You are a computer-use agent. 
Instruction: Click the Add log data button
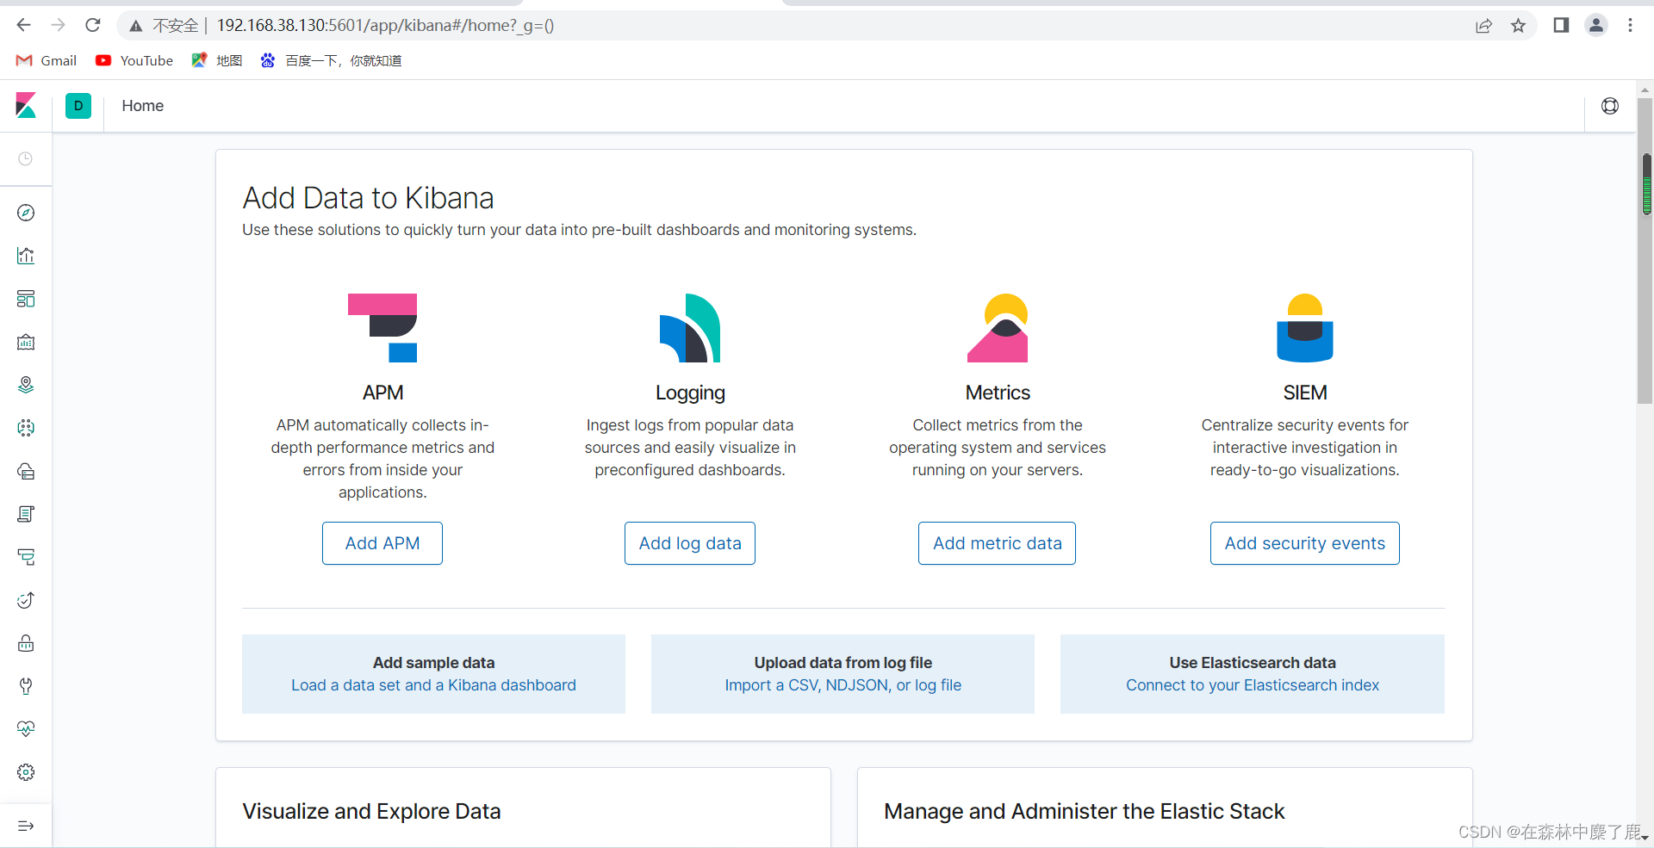(690, 543)
